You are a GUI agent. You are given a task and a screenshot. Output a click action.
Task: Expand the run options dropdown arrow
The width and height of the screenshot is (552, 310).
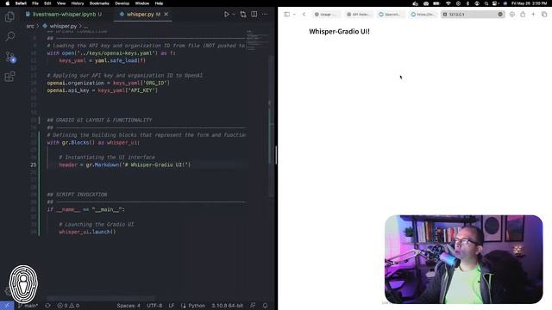[x=234, y=15]
